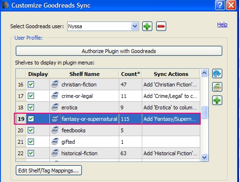Click the scrollbar up arrow of shelf list
Screen dimensions: 240x182
pyautogui.click(x=204, y=73)
